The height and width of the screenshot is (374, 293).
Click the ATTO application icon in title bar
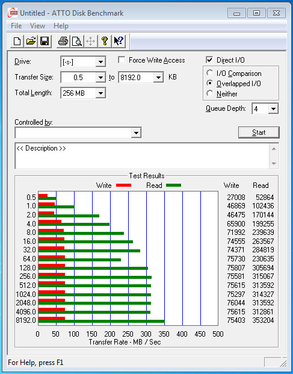(x=13, y=13)
